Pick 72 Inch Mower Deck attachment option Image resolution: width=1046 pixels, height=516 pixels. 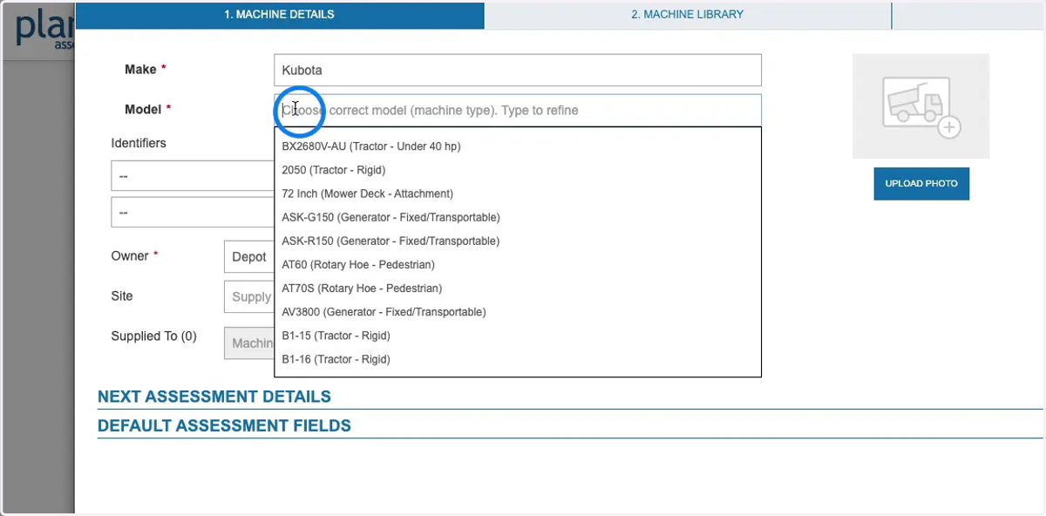click(x=518, y=193)
